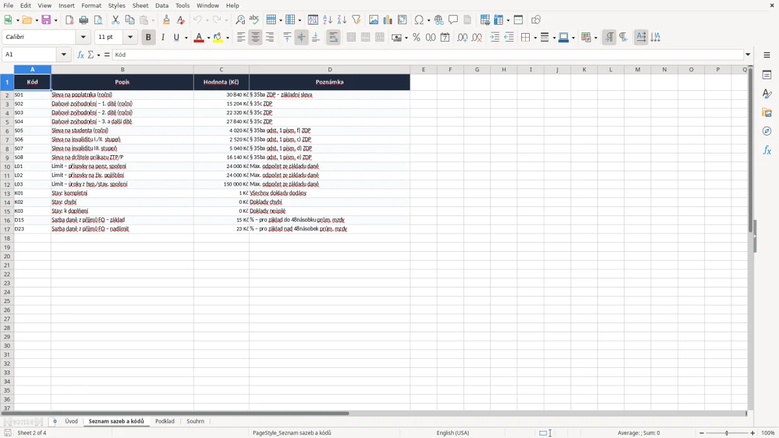
Task: Toggle Italic formatting
Action: [162, 38]
